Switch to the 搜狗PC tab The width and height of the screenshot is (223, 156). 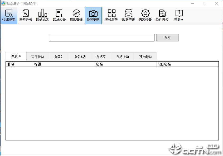101,56
